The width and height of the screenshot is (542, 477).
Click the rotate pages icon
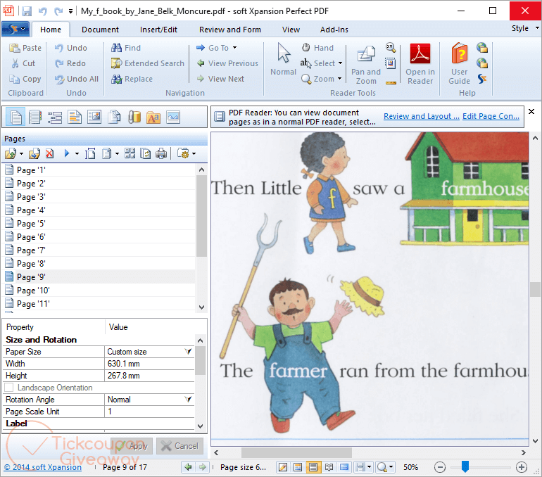(x=146, y=153)
